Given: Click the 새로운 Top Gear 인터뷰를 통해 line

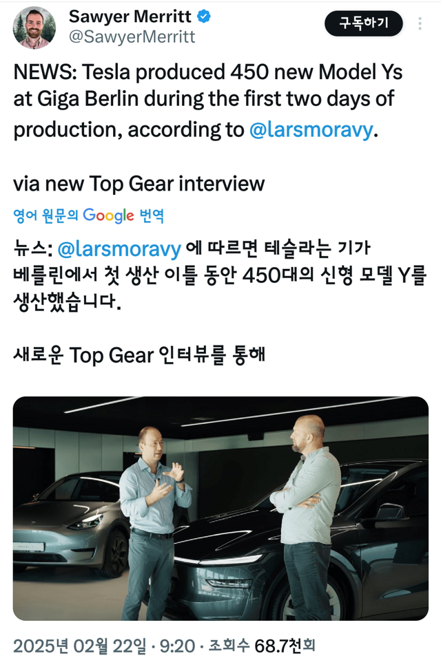Looking at the screenshot, I should [x=139, y=355].
